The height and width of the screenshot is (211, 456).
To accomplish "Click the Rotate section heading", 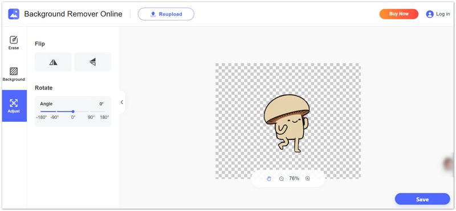I will pos(44,88).
